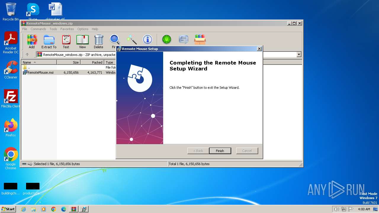Open File Explorer from taskbar

pyautogui.click(x=33, y=209)
